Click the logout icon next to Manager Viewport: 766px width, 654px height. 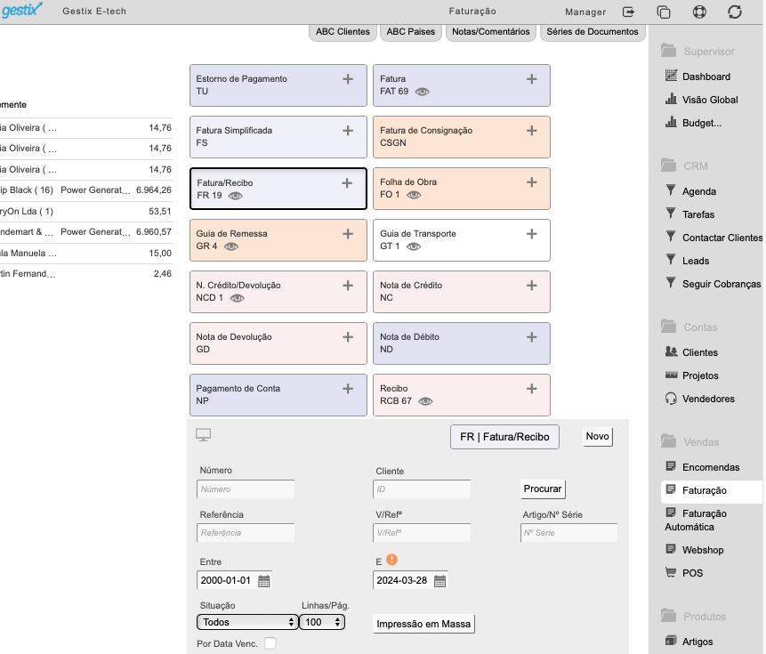pos(629,12)
